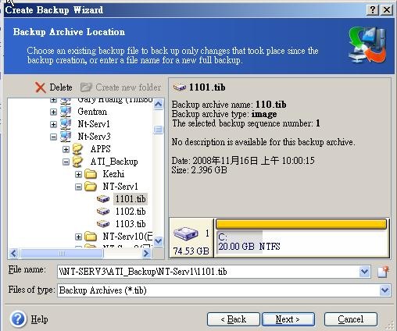Click the Create new folder label

tap(128, 87)
